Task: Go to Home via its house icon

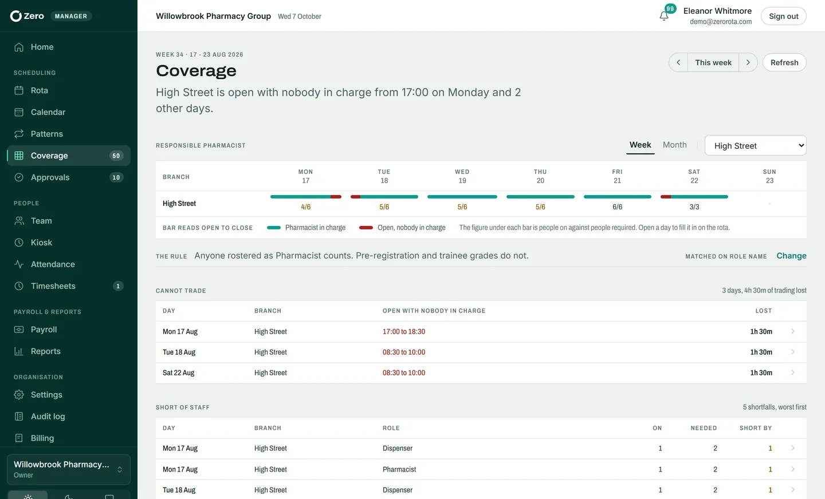Action: (19, 47)
